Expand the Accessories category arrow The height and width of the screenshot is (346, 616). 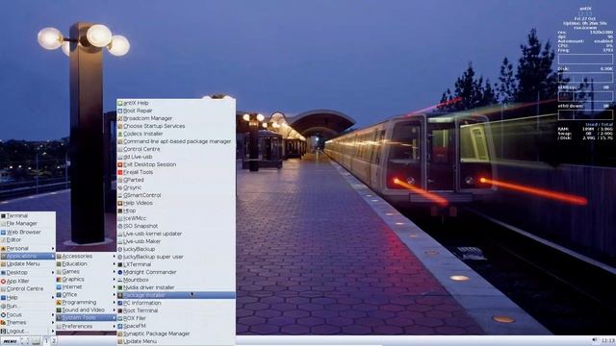pos(114,257)
